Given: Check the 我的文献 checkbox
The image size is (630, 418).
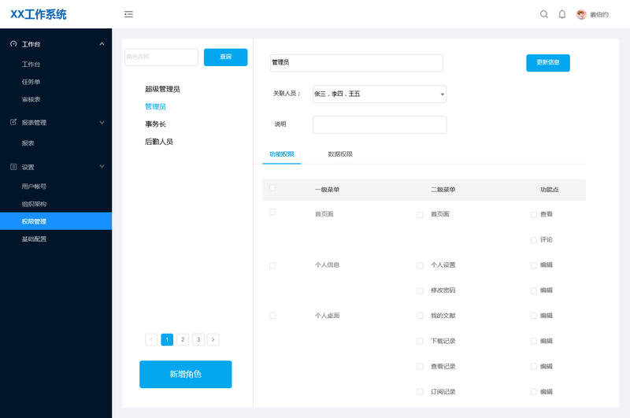Looking at the screenshot, I should click(x=420, y=316).
